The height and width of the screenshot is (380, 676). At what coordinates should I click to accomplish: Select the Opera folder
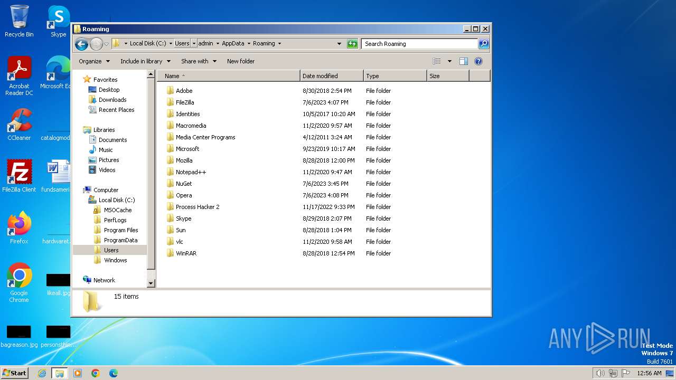184,195
